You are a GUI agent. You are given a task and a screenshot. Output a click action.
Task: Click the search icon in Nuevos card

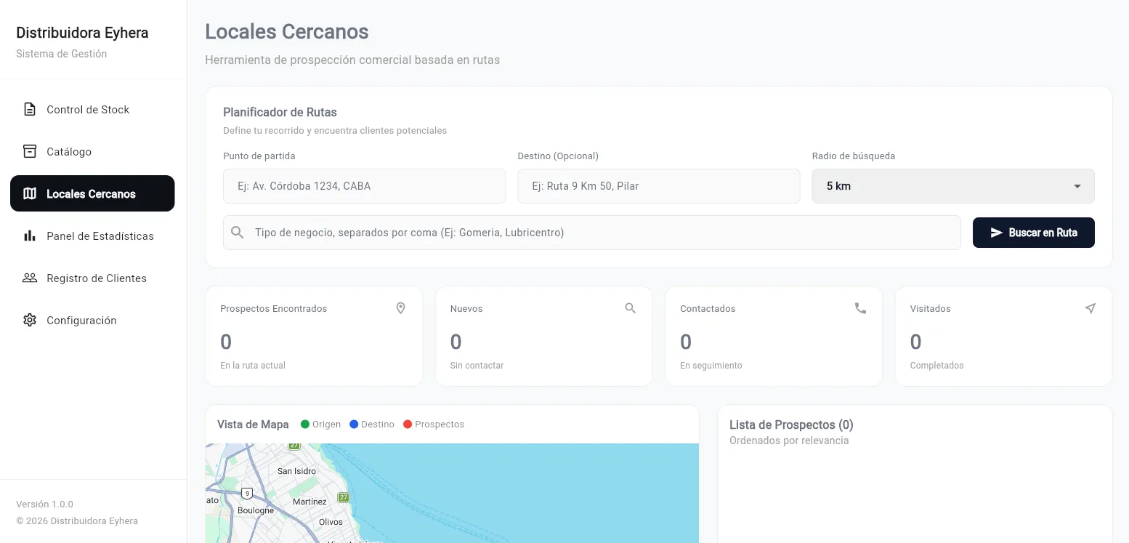(x=631, y=308)
